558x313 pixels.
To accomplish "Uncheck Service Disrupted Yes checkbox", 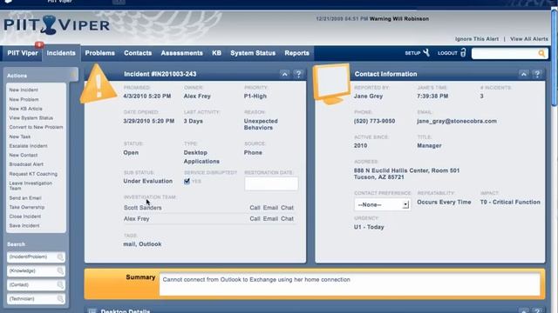I will 187,182.
